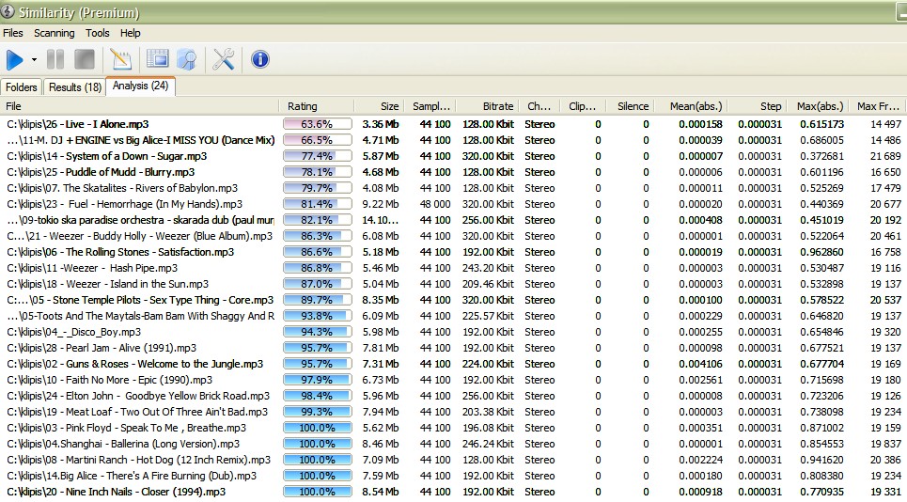
Task: Select The Skatalites - Rivers of Babylon.mp3
Action: pos(453,188)
